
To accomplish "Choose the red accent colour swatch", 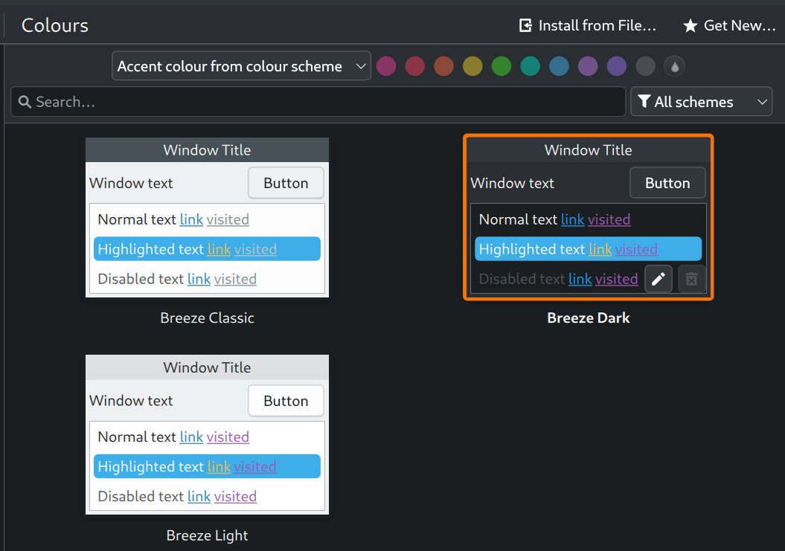I will tap(415, 67).
